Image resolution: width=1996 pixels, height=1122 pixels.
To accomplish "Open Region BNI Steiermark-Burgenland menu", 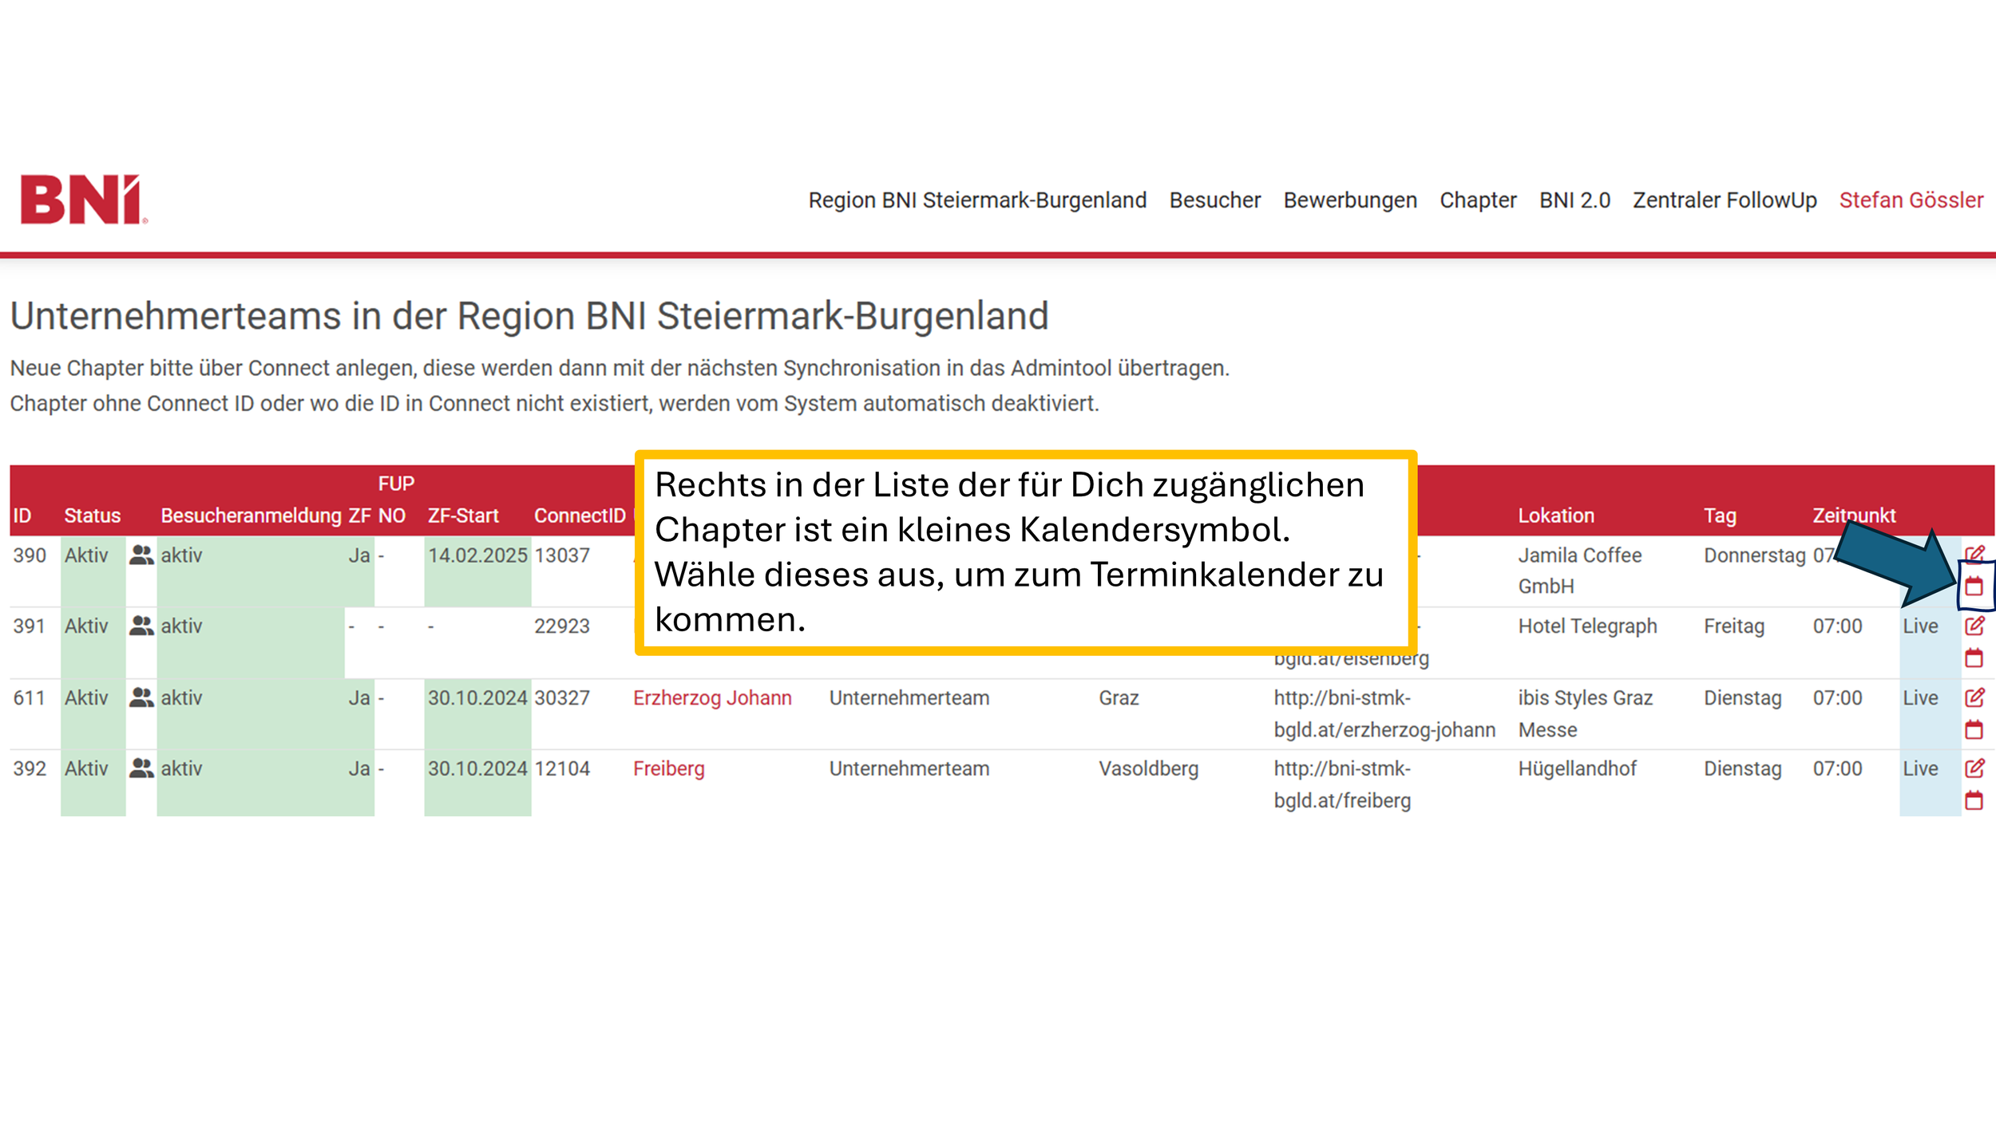I will (x=976, y=200).
